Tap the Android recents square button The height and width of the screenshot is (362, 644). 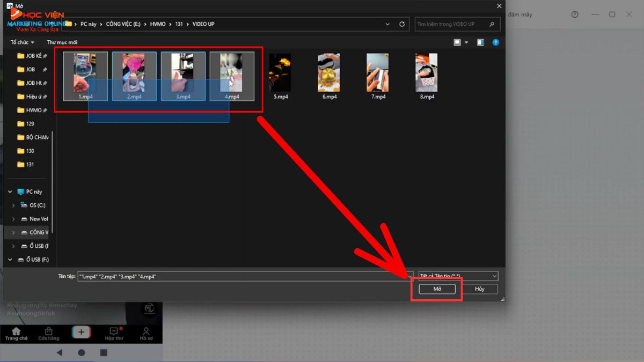click(x=104, y=353)
